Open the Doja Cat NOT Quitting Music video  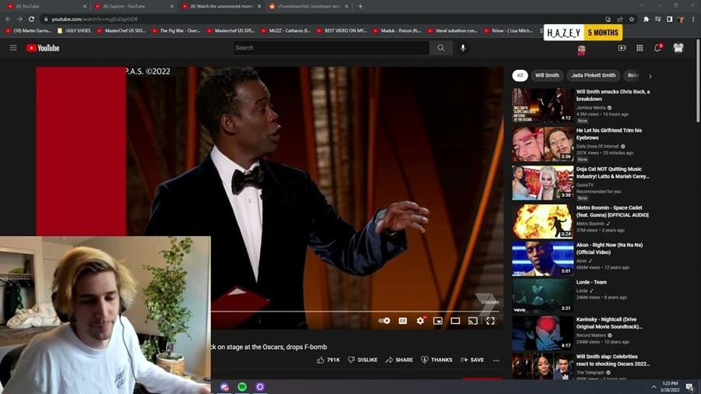[612, 172]
